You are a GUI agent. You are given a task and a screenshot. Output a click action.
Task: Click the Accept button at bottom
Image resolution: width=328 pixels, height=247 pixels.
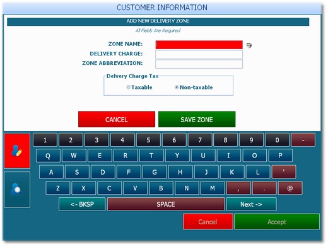click(277, 222)
